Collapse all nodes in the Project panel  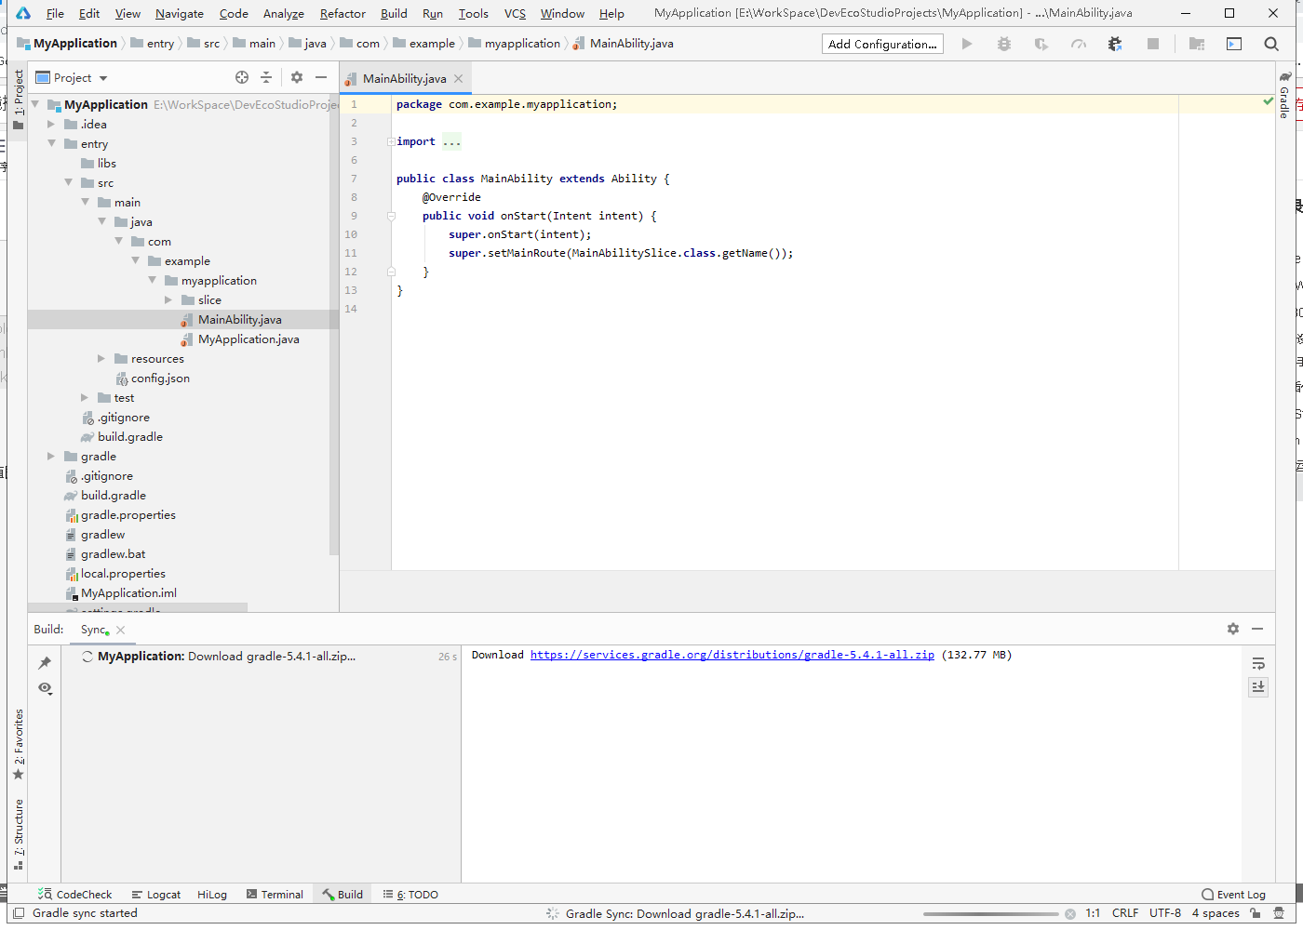[x=266, y=77]
